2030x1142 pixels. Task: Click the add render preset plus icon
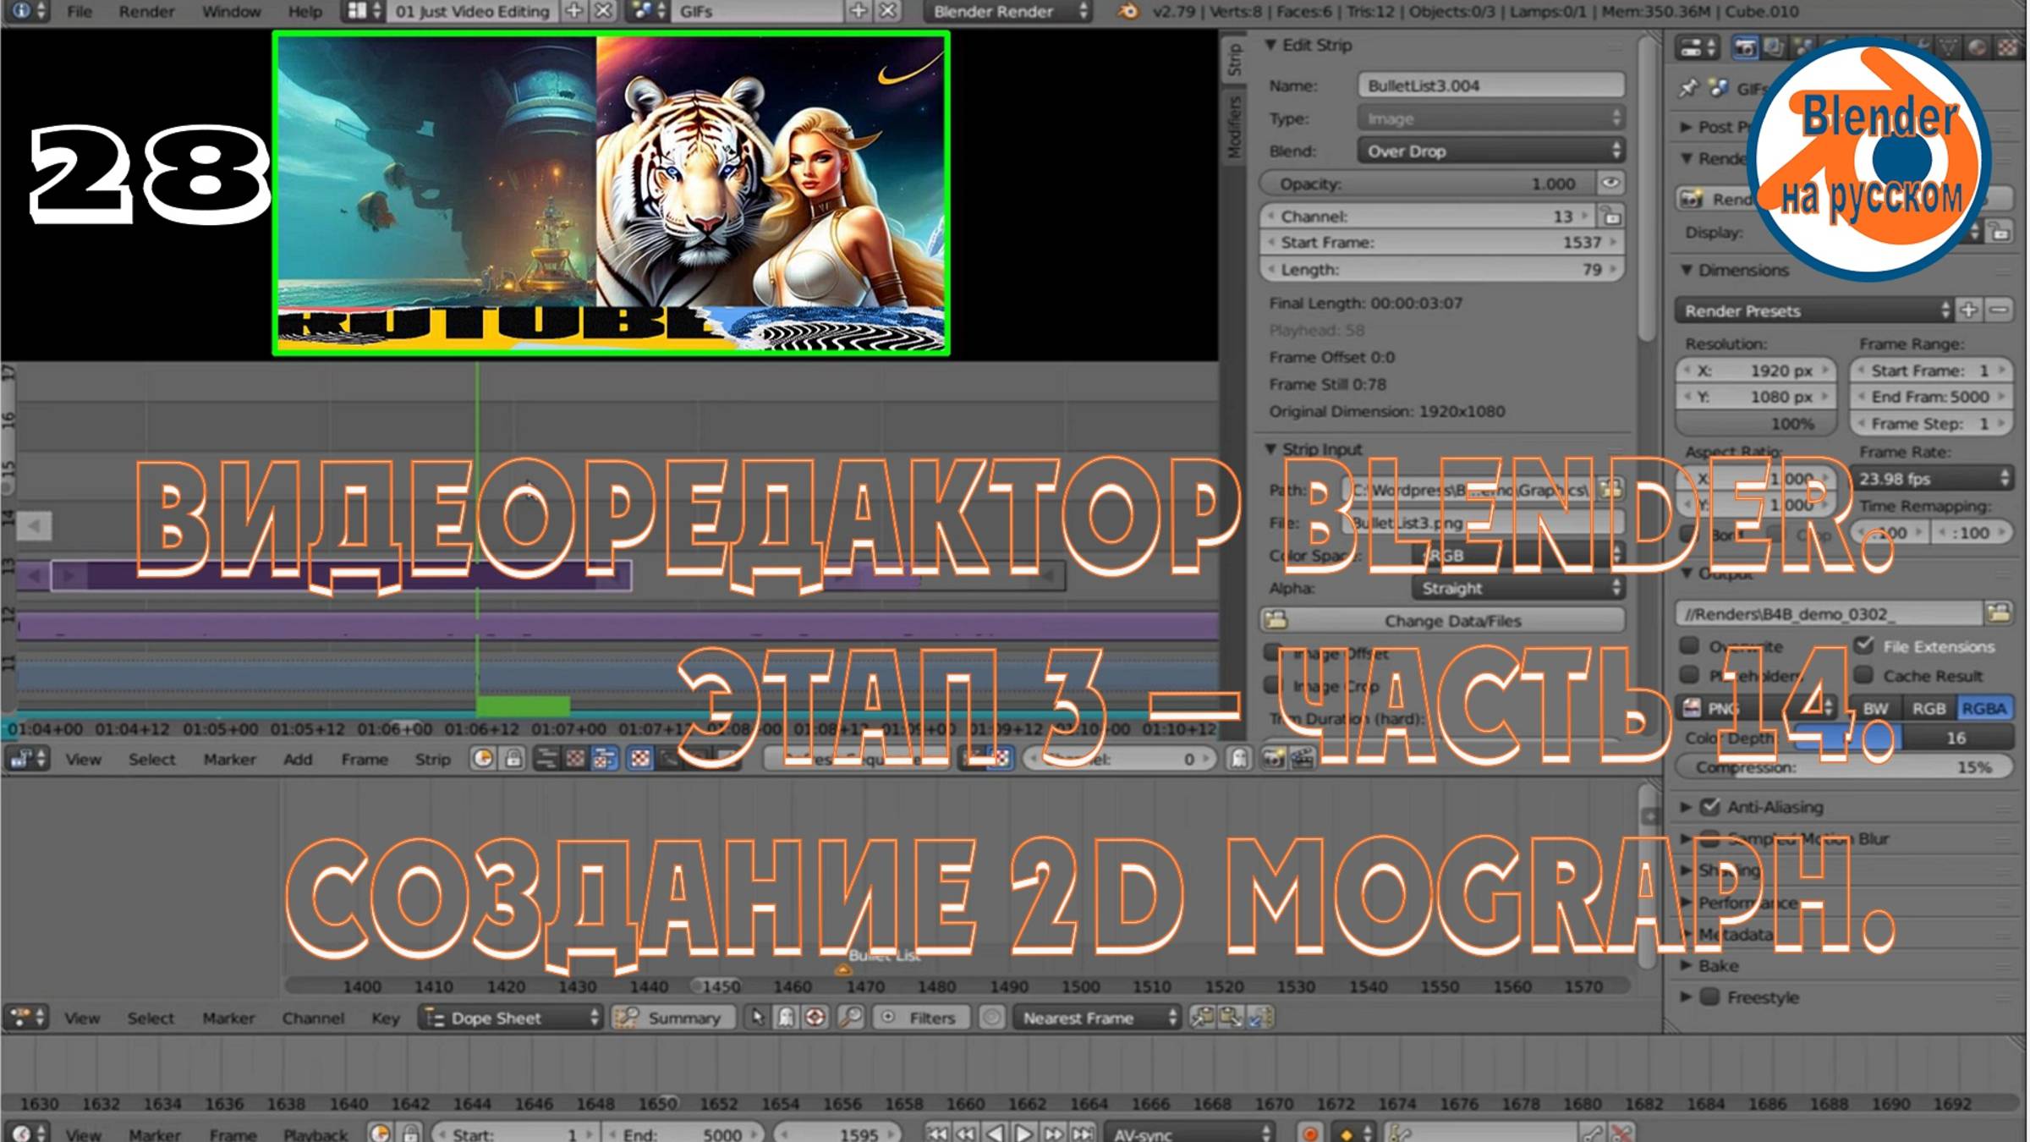point(1969,310)
